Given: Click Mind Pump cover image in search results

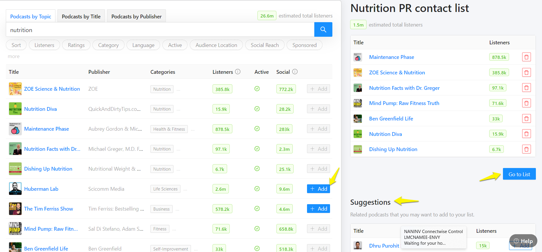Looking at the screenshot, I should 15,229.
